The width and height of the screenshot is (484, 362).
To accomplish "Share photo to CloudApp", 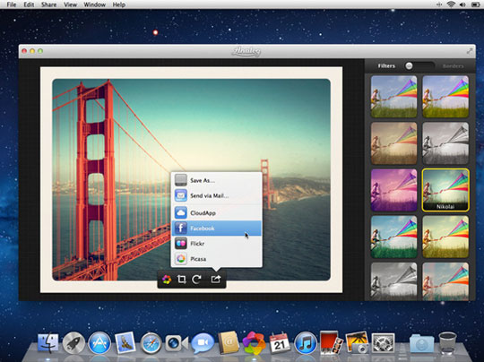I will point(216,213).
